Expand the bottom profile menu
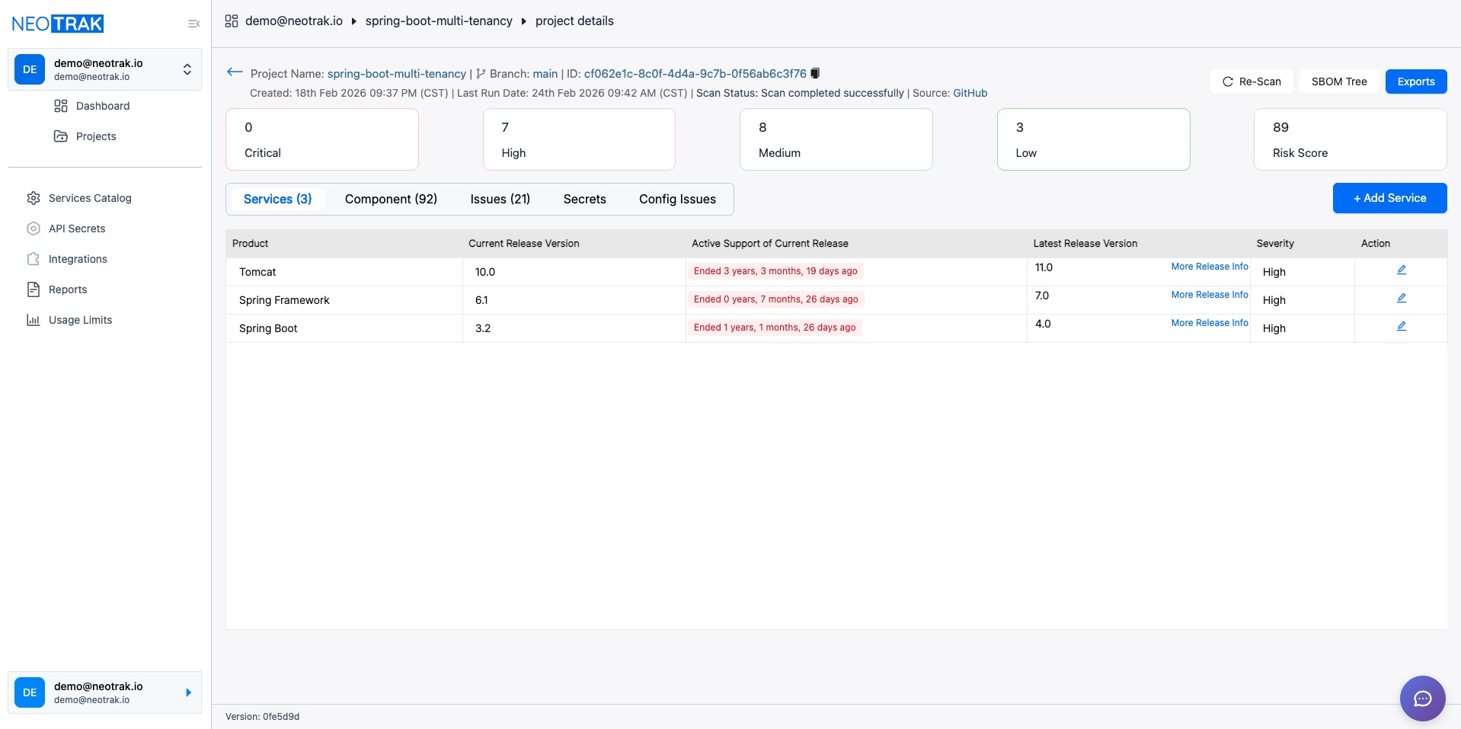This screenshot has height=729, width=1461. click(x=188, y=692)
